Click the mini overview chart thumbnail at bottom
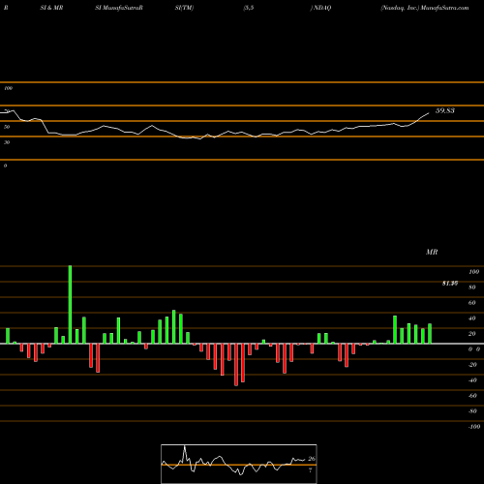The height and width of the screenshot is (484, 484). pos(239,464)
